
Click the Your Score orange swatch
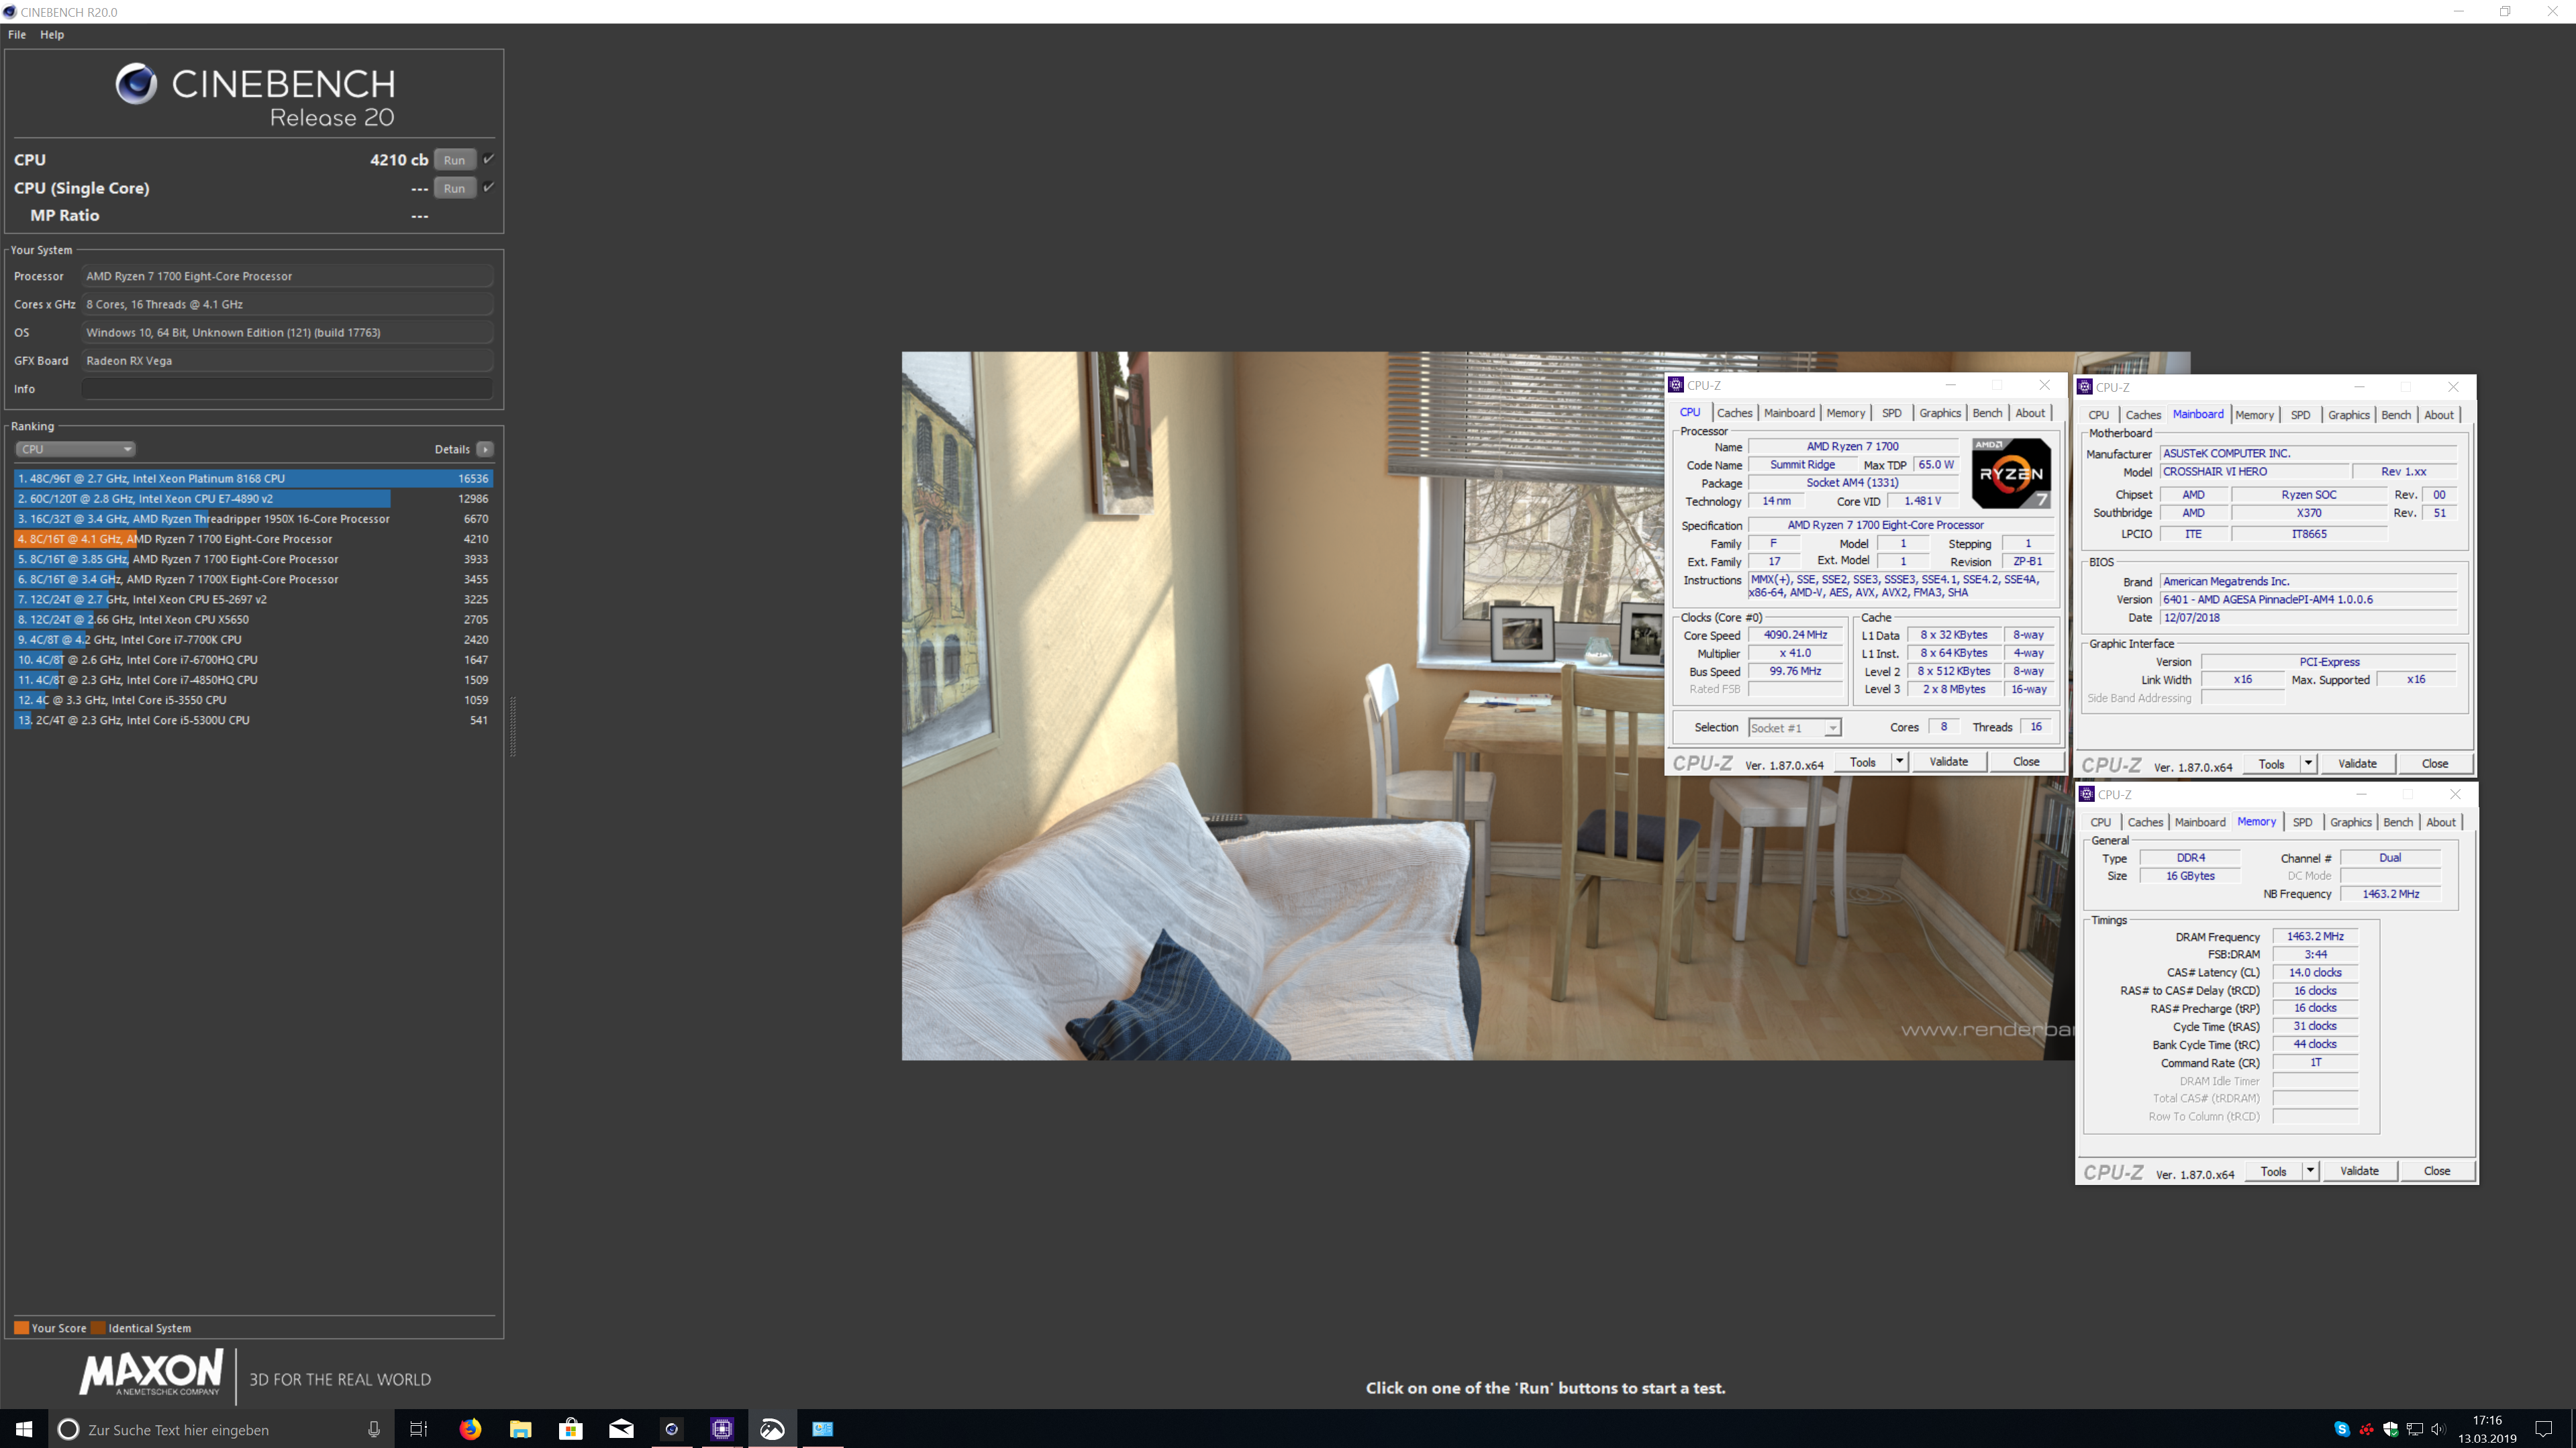coord(21,1328)
